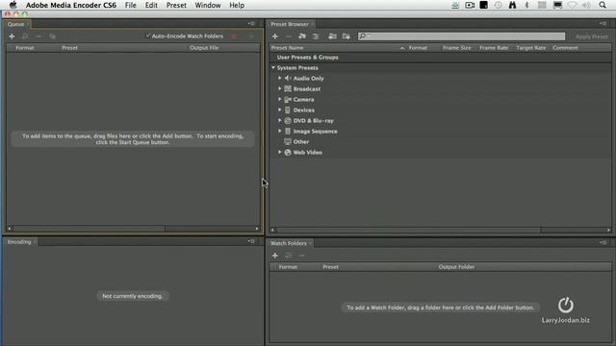Open the Encoding panel options menu
This screenshot has height=346, width=616.
251,241
